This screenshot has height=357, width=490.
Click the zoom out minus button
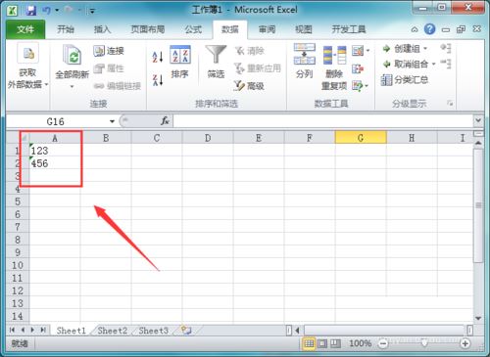click(x=383, y=343)
